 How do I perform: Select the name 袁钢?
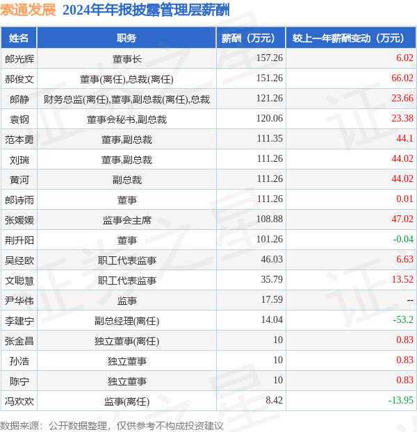pyautogui.click(x=19, y=119)
